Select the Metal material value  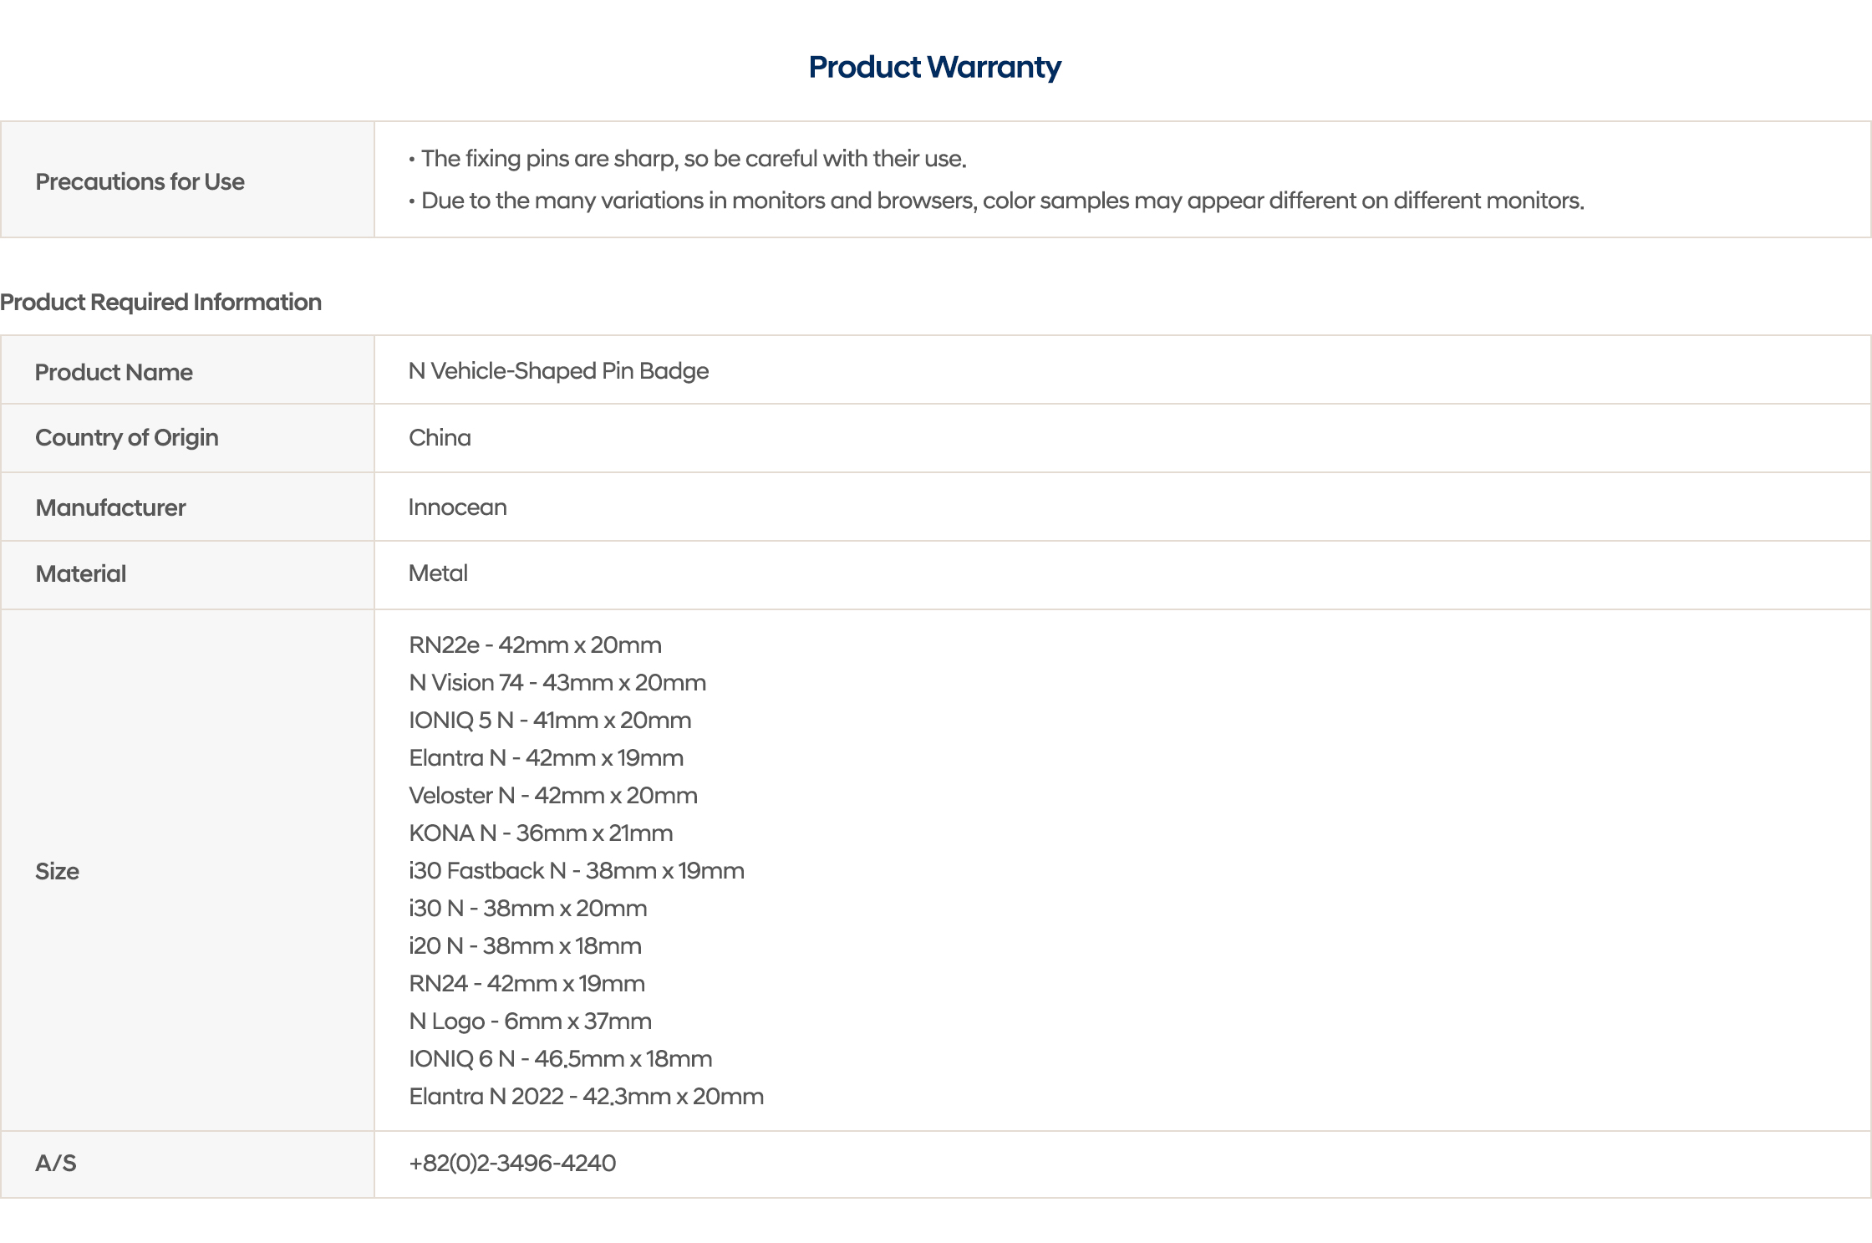(x=438, y=573)
